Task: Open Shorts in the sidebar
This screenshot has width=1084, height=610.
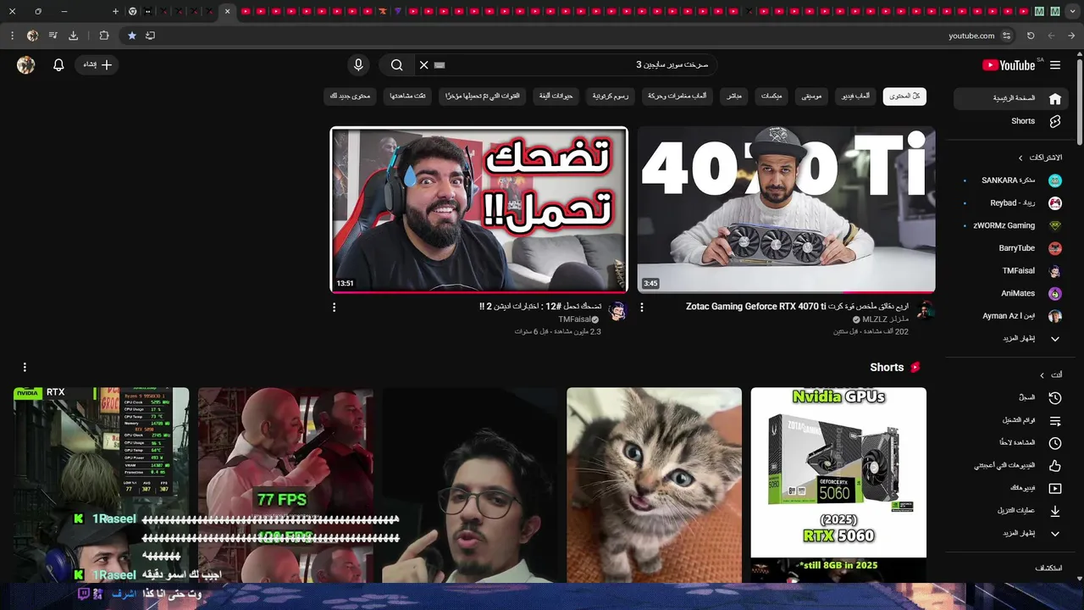Action: tap(1009, 121)
